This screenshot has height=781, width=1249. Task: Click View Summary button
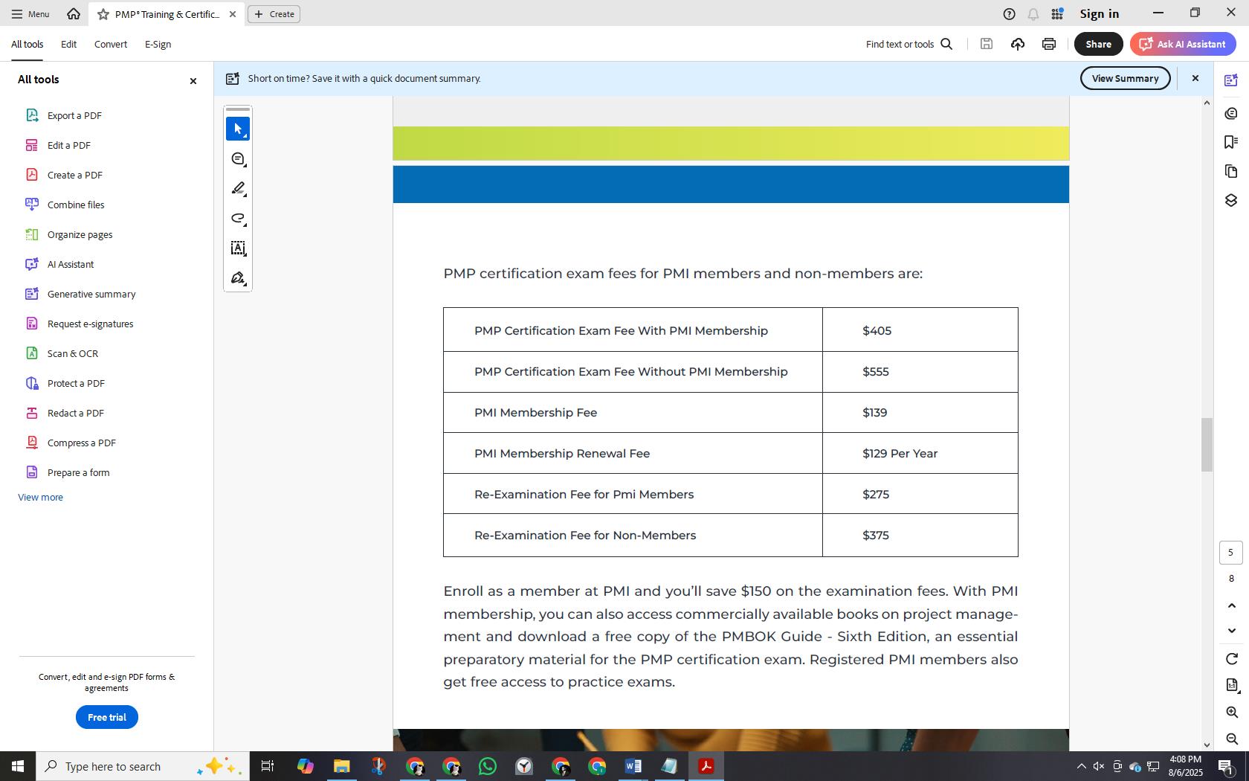point(1125,78)
